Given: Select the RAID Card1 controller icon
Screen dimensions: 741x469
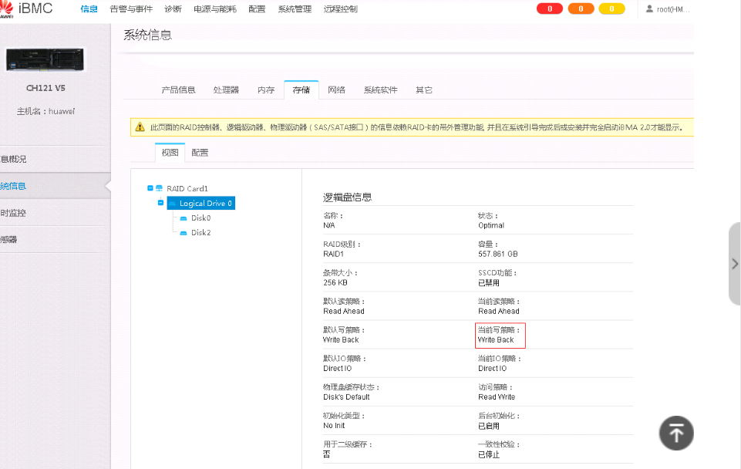Looking at the screenshot, I should pyautogui.click(x=160, y=187).
